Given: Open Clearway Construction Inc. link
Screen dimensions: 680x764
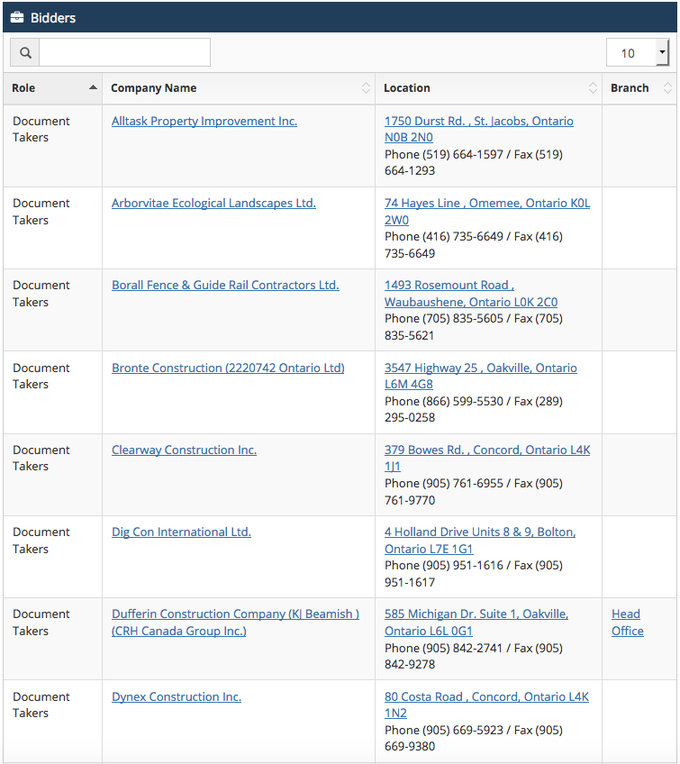Looking at the screenshot, I should (x=184, y=450).
